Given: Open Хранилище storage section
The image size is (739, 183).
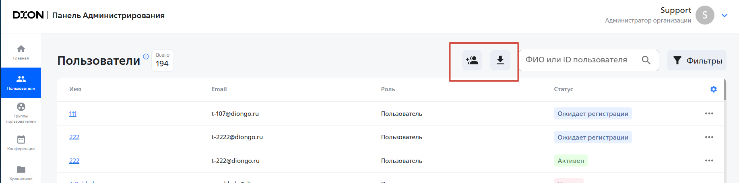Looking at the screenshot, I should pyautogui.click(x=21, y=173).
